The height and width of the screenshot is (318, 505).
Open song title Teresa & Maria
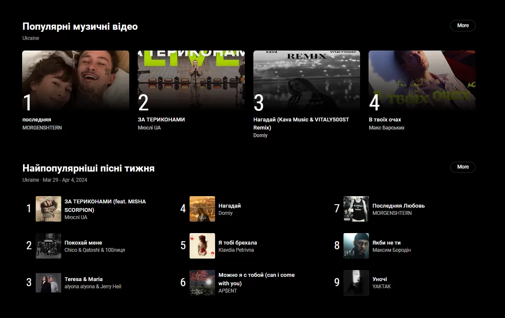[x=83, y=279]
